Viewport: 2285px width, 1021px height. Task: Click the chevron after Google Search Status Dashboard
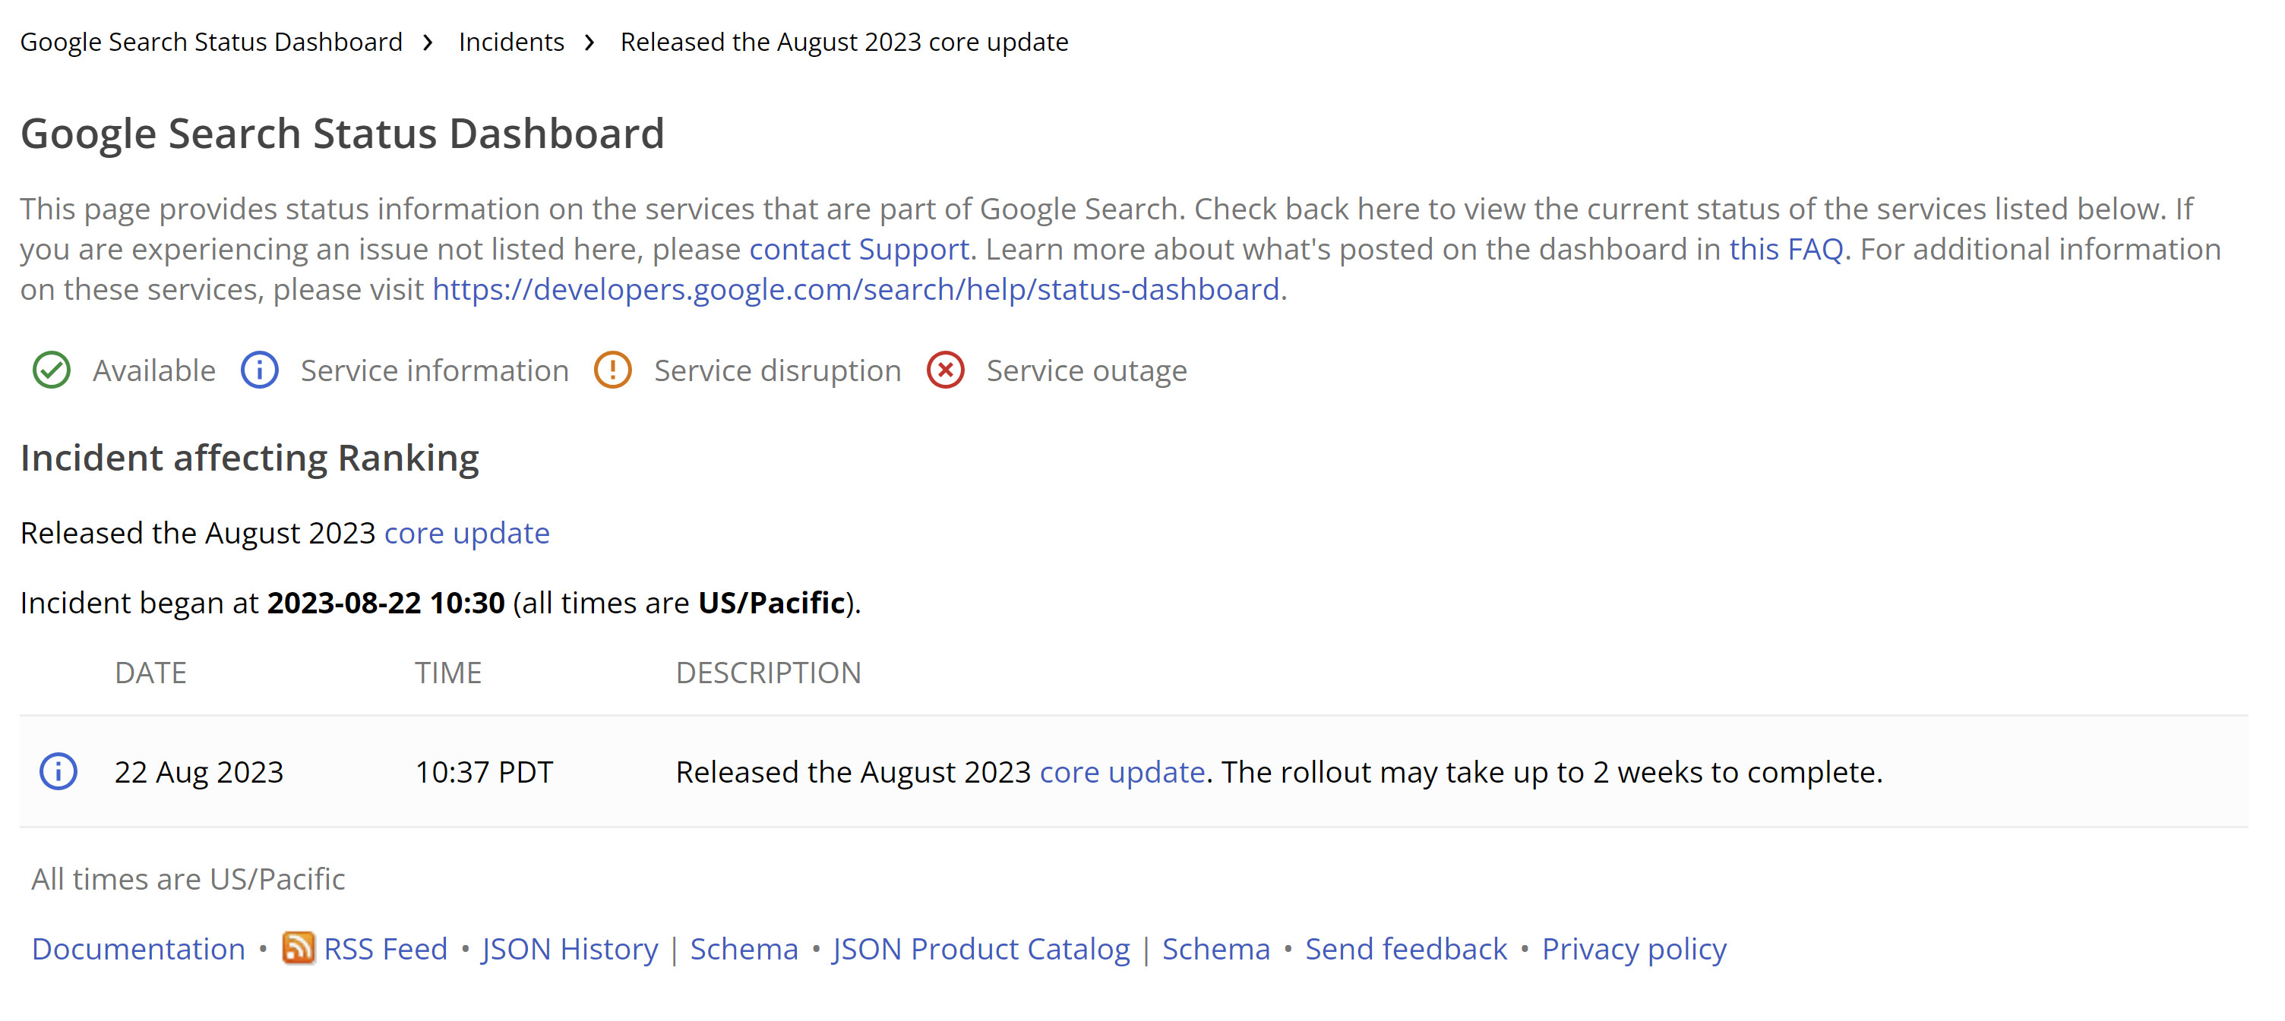pyautogui.click(x=430, y=42)
